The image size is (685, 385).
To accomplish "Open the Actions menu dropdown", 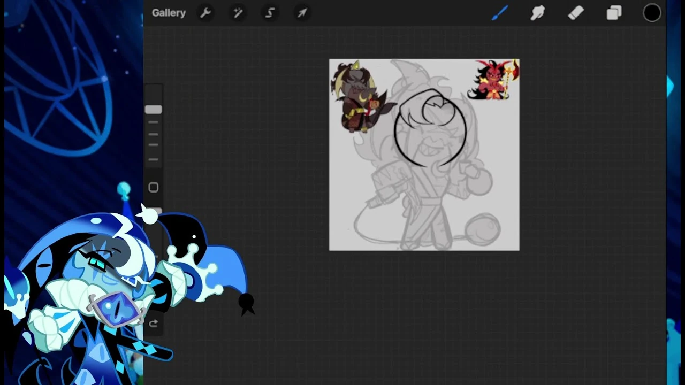I will point(205,13).
